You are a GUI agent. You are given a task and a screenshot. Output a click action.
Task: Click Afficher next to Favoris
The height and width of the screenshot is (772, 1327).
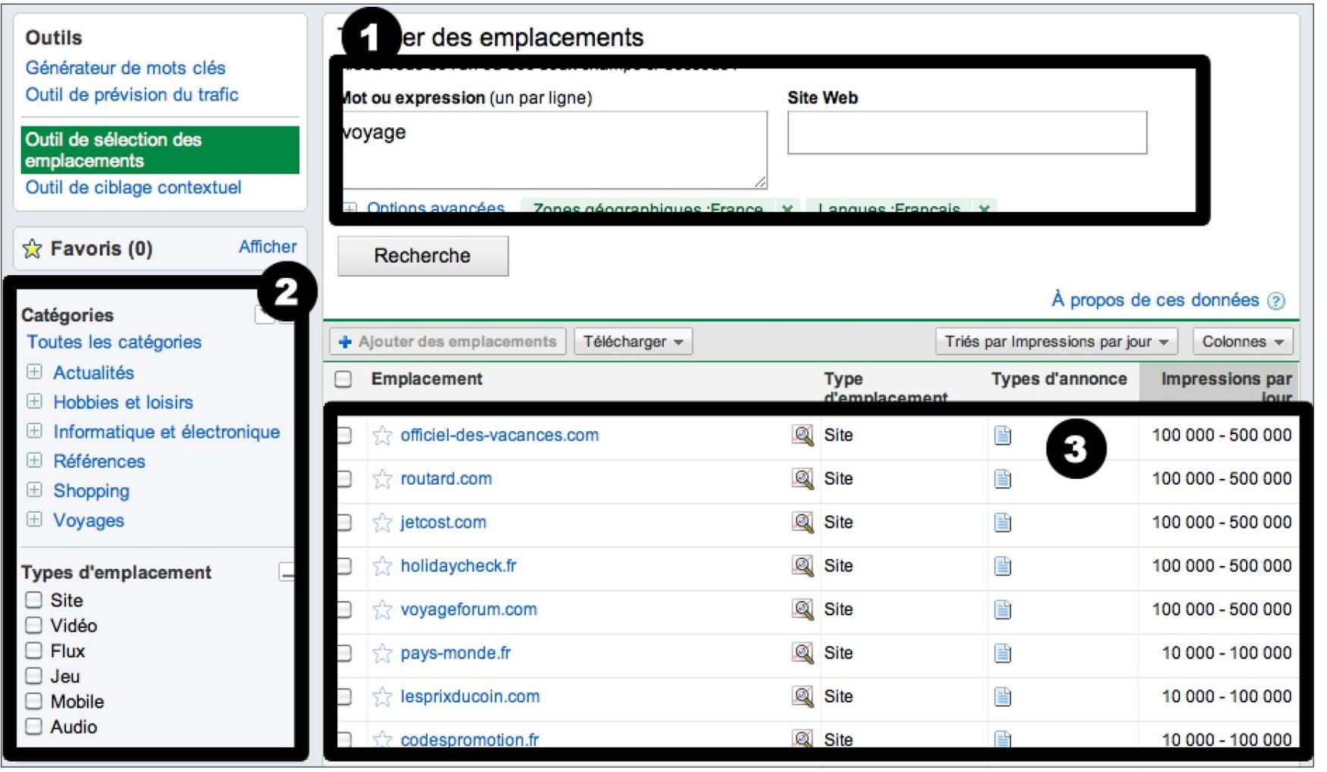[x=268, y=247]
